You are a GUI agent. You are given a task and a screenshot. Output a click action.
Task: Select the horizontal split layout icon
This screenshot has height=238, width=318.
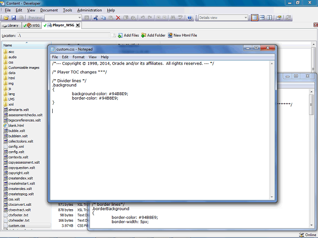(262, 18)
